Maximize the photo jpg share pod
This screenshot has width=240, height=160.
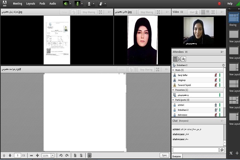click(x=158, y=12)
